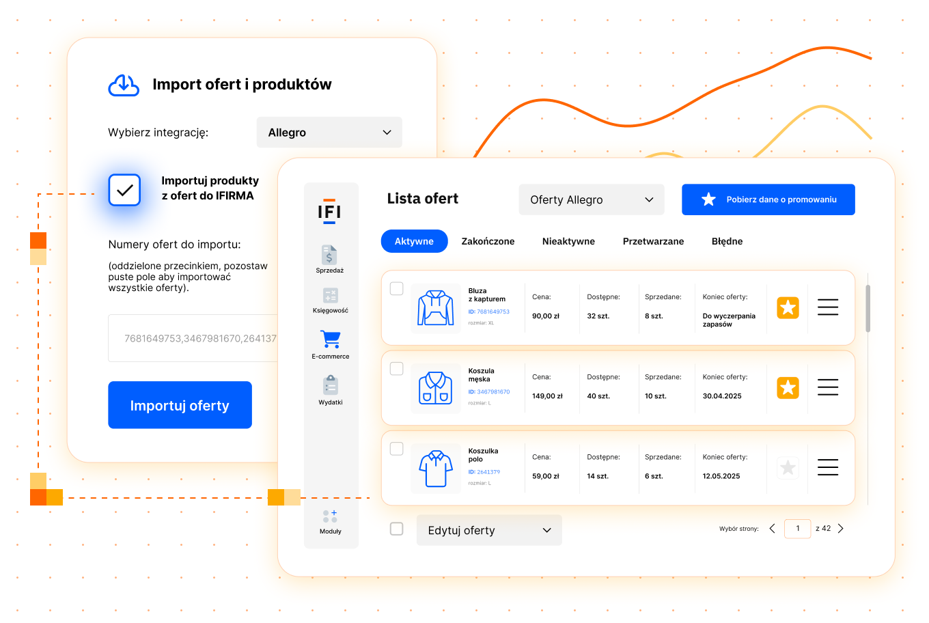Viewport: 929px width, 623px height.
Task: Go to previous page arrow
Action: coord(772,529)
